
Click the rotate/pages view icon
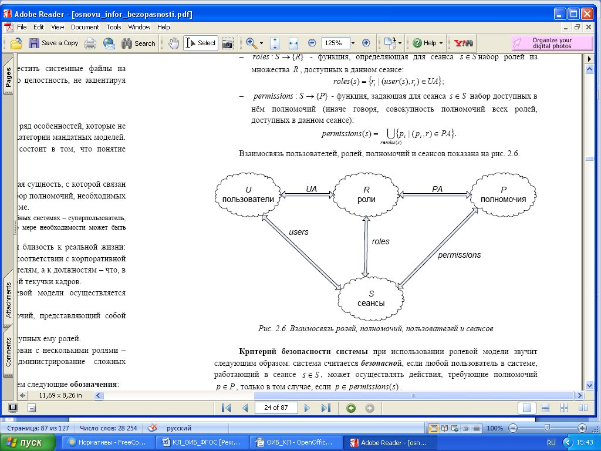(x=390, y=43)
